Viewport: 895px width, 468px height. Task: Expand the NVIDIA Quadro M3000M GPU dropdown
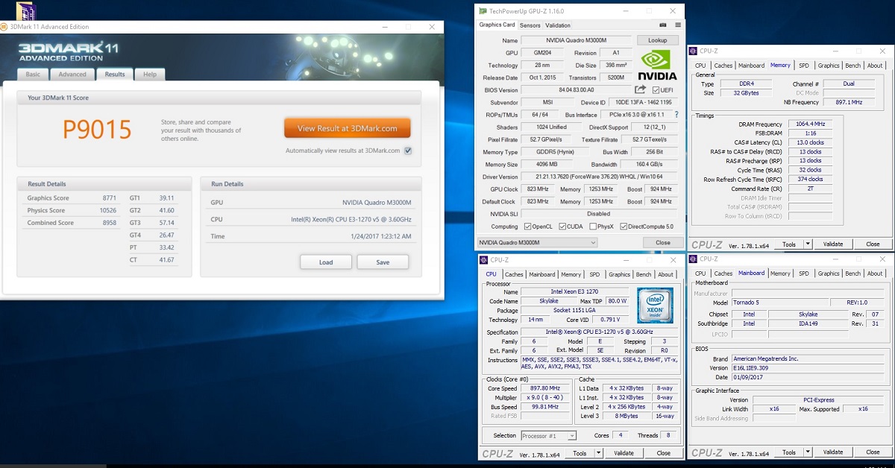tap(593, 242)
